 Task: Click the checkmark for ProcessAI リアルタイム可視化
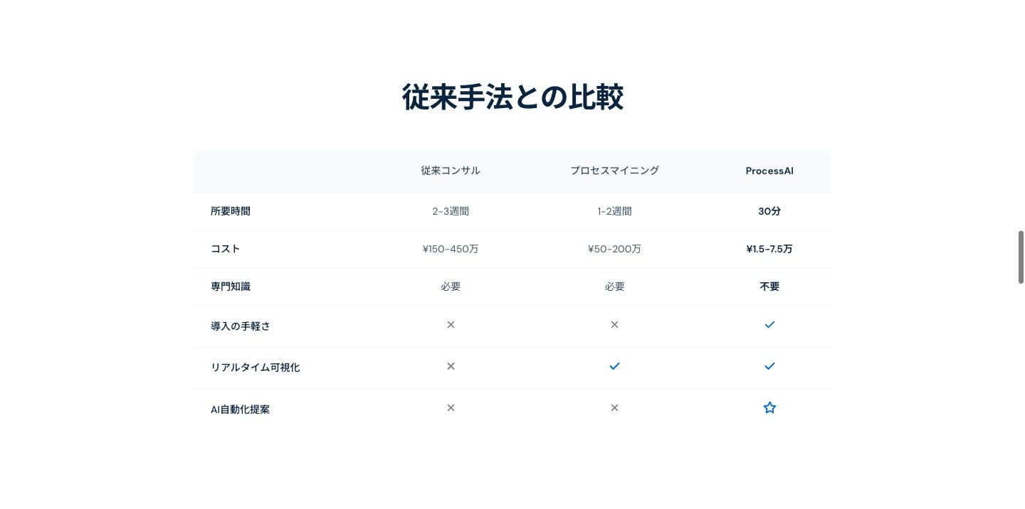coord(769,366)
